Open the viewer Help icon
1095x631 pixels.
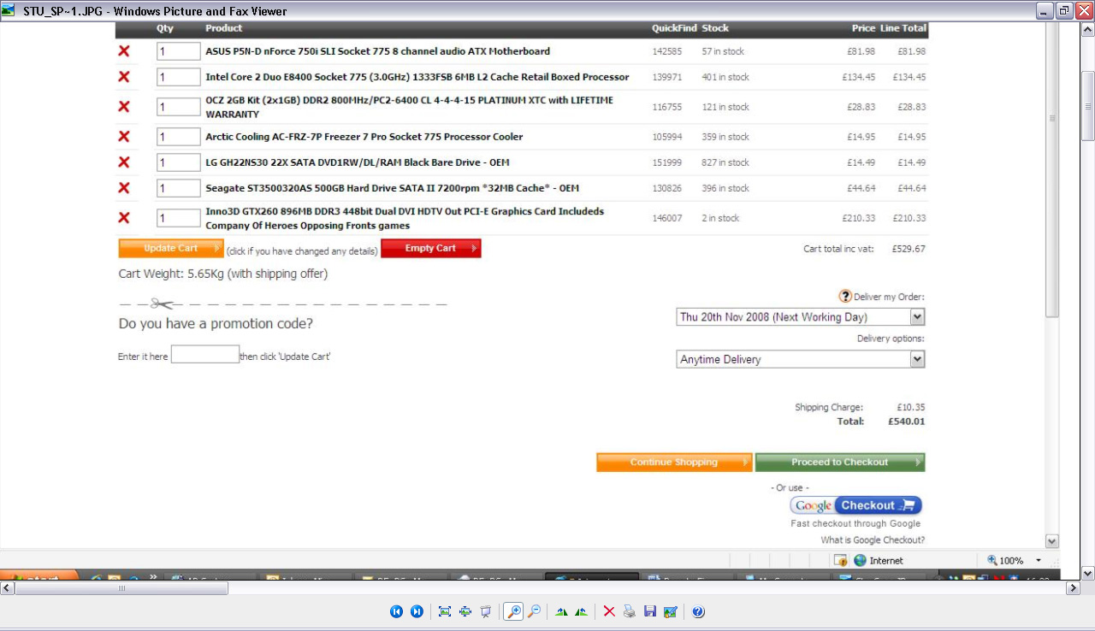[x=698, y=611]
